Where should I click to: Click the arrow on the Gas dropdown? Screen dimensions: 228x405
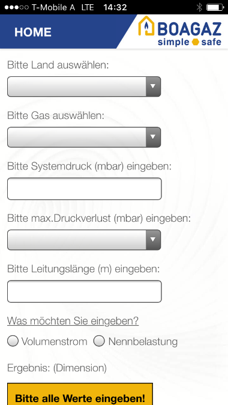(x=153, y=137)
